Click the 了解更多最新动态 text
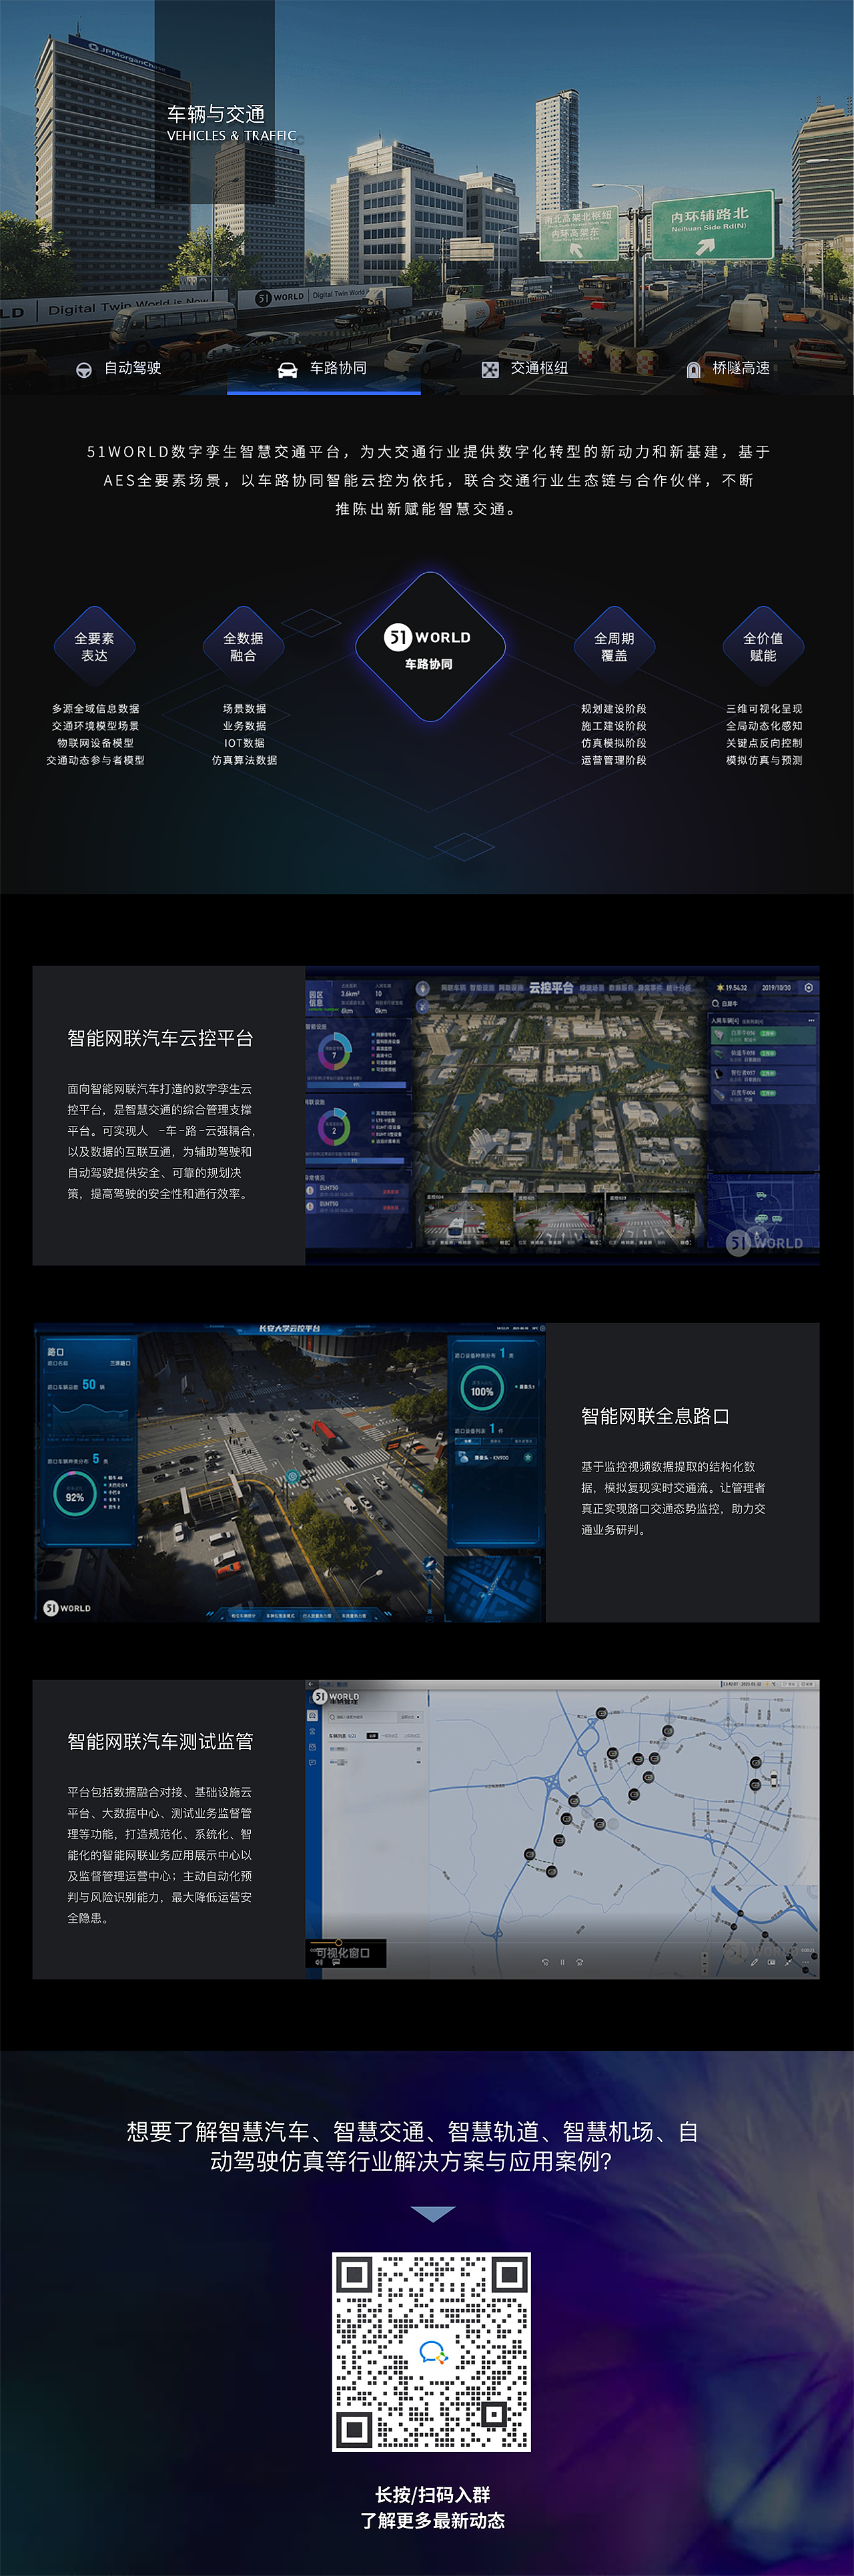 pos(432,2521)
